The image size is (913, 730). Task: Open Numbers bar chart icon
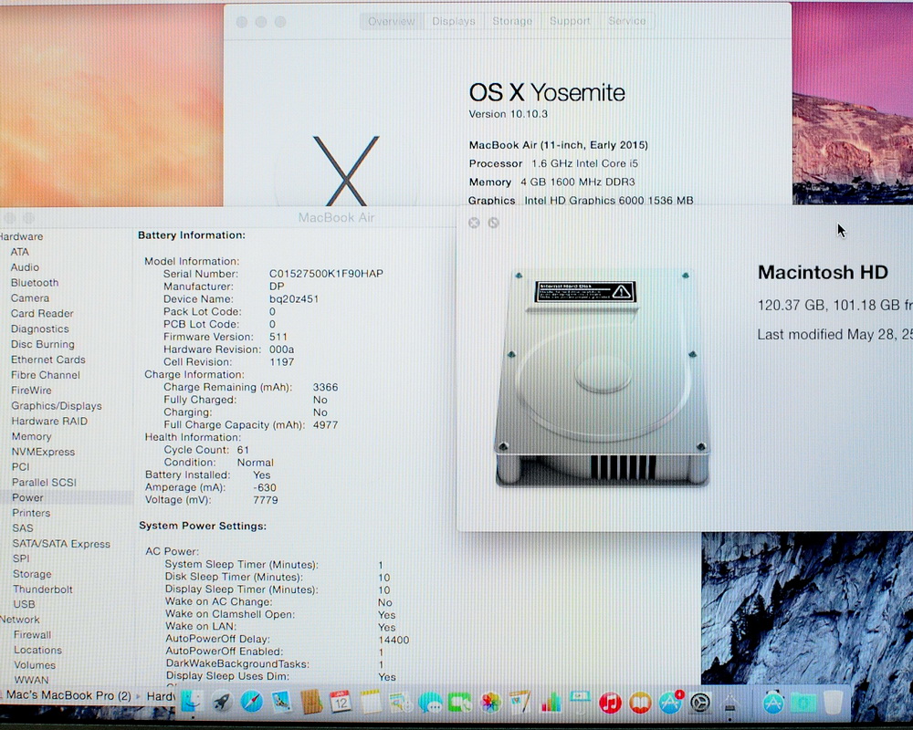551,702
